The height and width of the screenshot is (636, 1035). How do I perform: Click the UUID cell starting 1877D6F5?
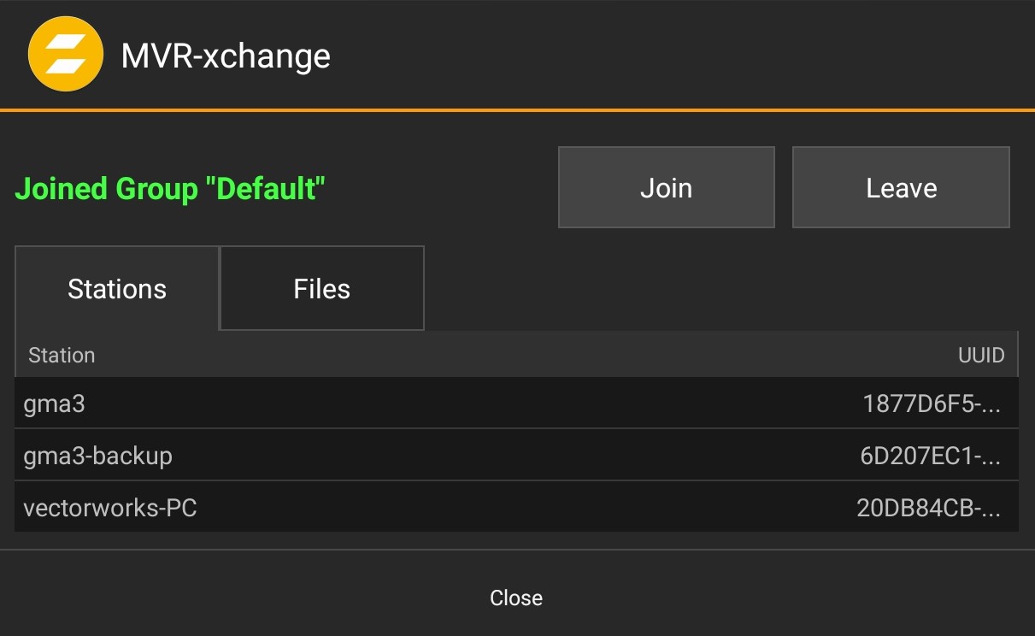pyautogui.click(x=932, y=403)
